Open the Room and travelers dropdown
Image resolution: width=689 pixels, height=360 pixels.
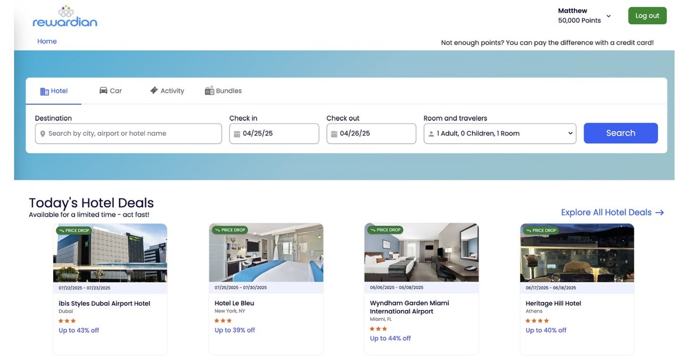point(500,134)
